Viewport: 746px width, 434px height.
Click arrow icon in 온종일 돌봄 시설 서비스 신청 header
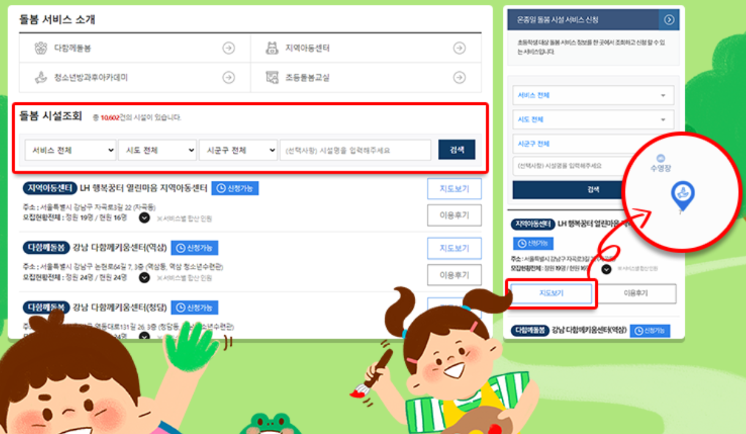669,20
